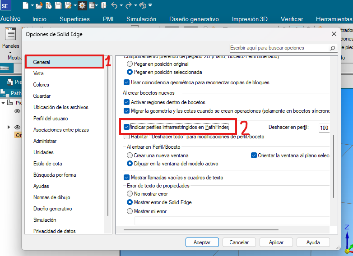The image size is (353, 256).
Task: Click the Undo arrow icon
Action: (x=114, y=5)
